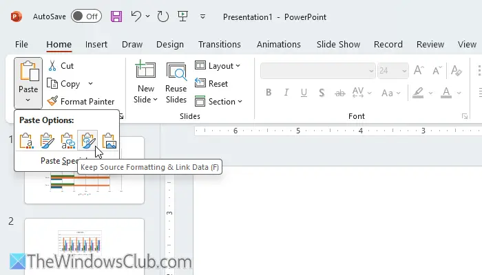Click the Redo/Repeat icon
The height and width of the screenshot is (275, 482).
click(x=163, y=16)
